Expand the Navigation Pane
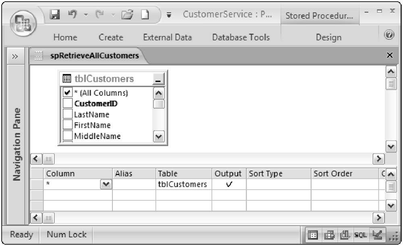Viewport: 403px width, 246px height. [x=15, y=56]
